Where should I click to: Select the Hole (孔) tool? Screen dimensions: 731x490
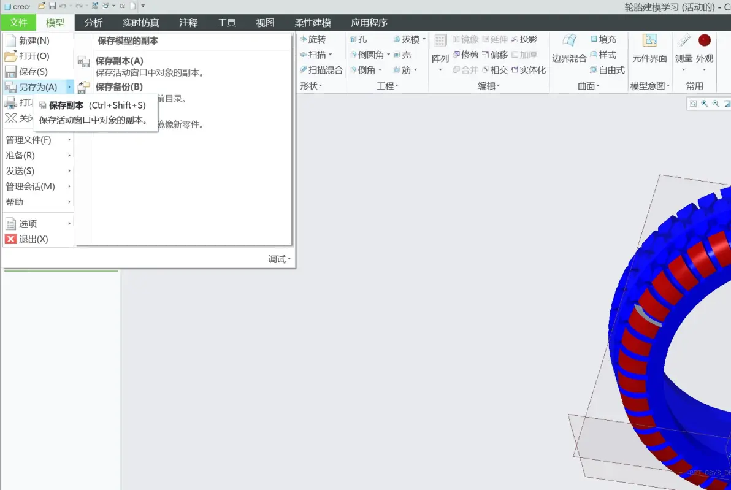358,40
